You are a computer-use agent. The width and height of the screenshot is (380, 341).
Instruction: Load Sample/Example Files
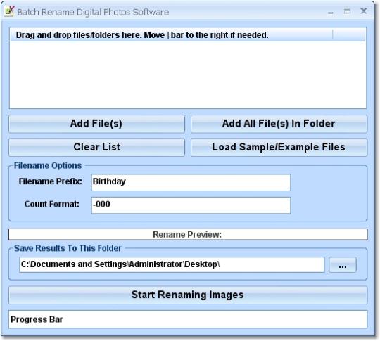click(x=279, y=147)
